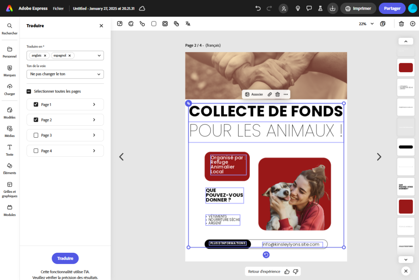This screenshot has height=280, width=419.
Task: Click the invite collaborators icon
Action: coord(284,8)
